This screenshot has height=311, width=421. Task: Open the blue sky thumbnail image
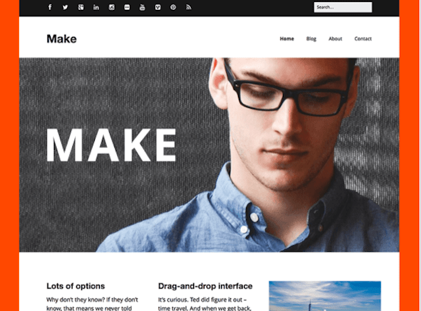pos(325,296)
